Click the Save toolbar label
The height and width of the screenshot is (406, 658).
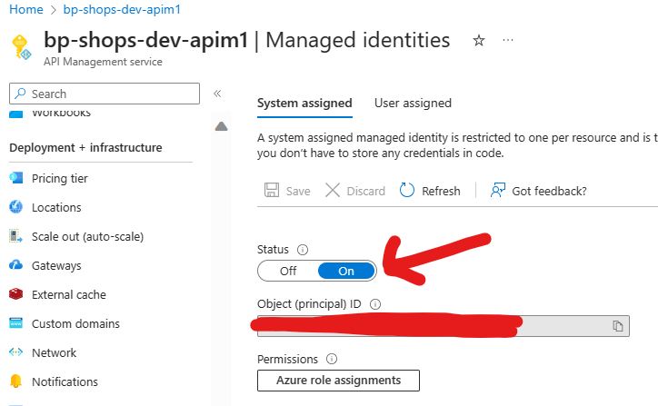click(x=298, y=192)
